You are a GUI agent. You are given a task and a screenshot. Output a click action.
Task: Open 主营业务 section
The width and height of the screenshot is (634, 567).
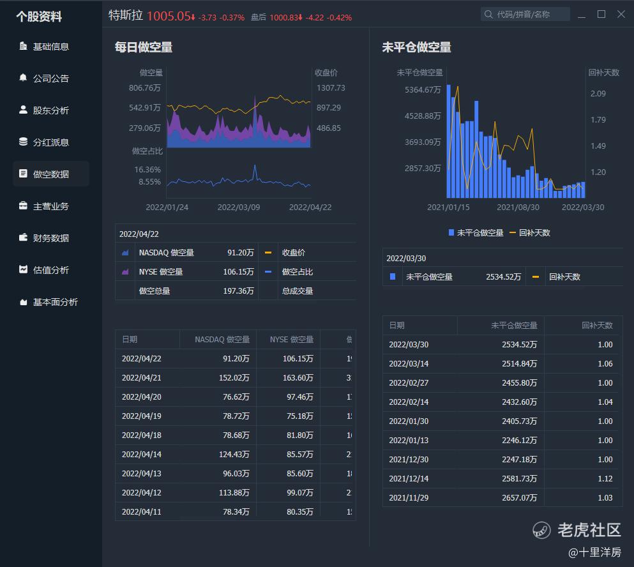point(51,206)
